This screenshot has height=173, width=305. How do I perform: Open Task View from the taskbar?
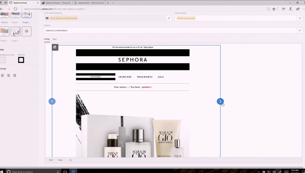[x=65, y=171]
